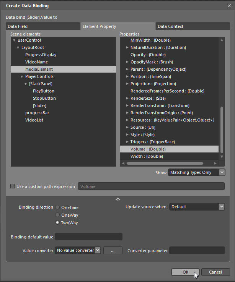
Task: Expand the RenderTransform : (Transform) arrow
Action: [x=127, y=105]
